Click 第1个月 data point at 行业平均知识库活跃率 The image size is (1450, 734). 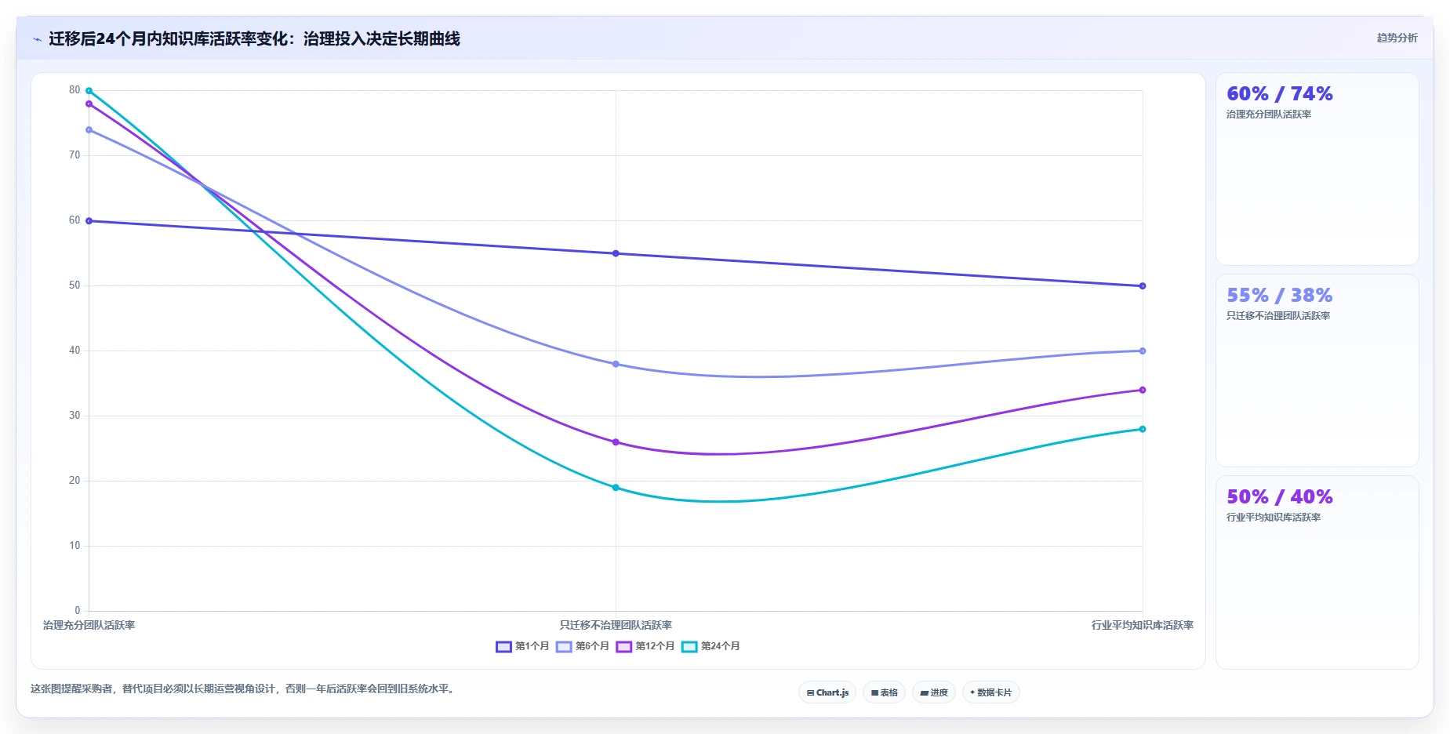click(x=1143, y=286)
